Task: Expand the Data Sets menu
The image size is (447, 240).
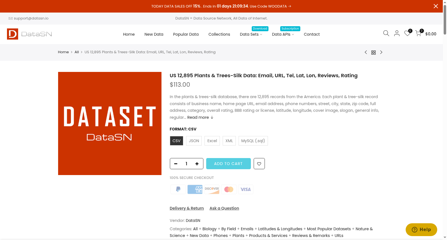Action: (251, 34)
